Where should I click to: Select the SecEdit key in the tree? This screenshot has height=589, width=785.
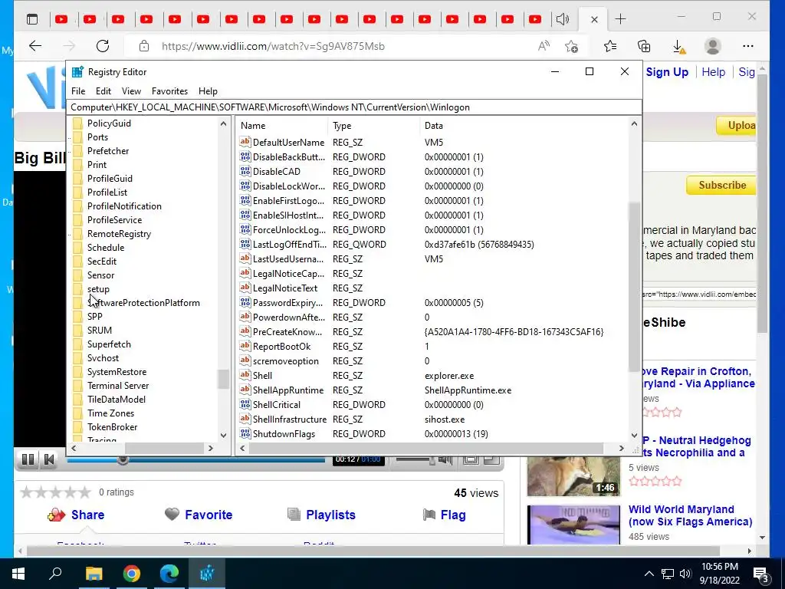(102, 262)
